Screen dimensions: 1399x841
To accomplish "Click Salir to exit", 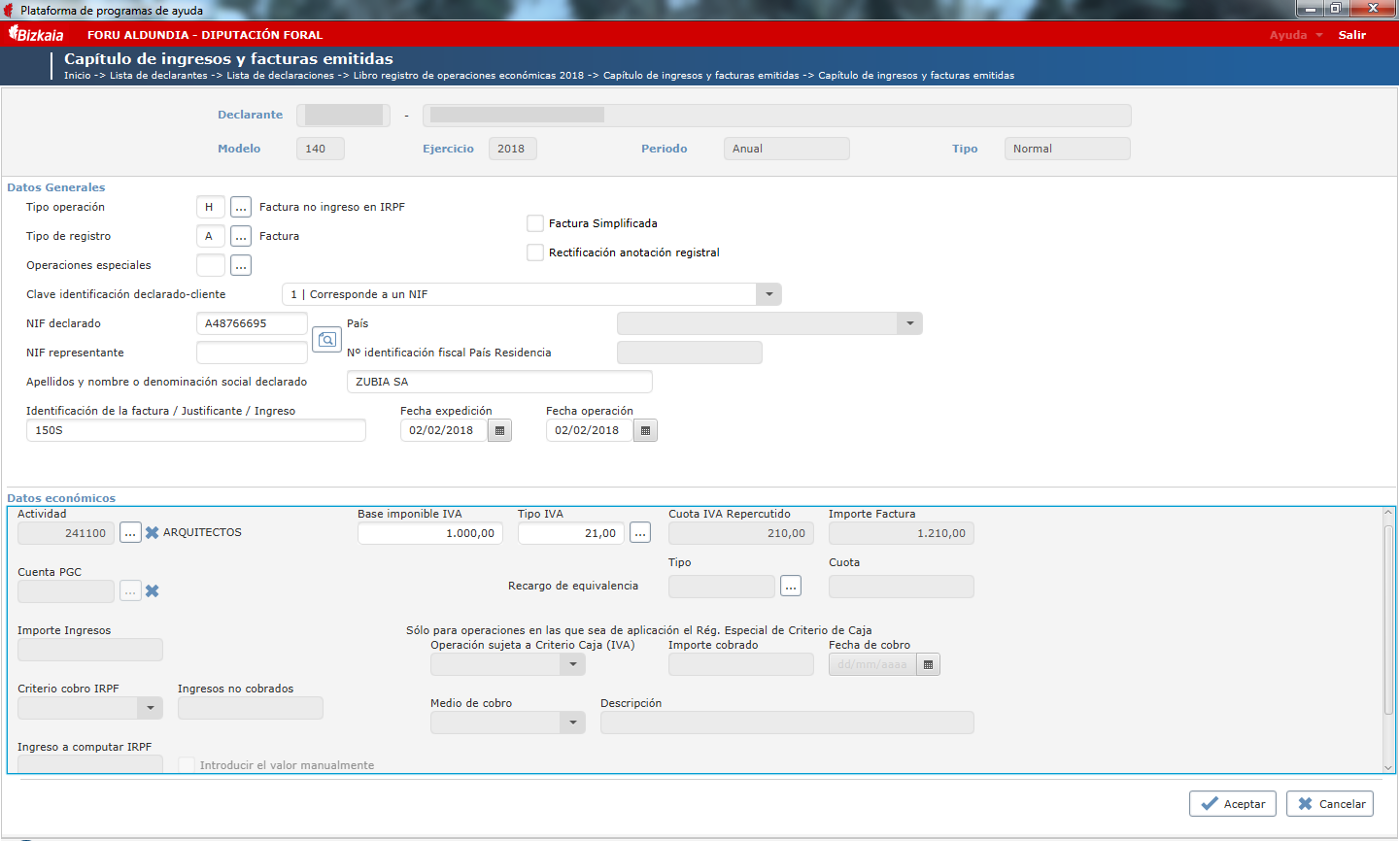I will (x=1352, y=35).
